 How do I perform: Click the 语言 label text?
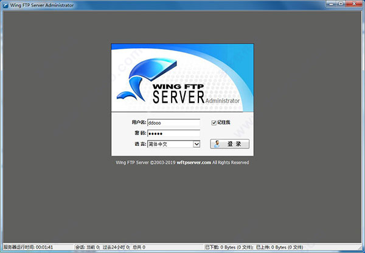point(140,144)
